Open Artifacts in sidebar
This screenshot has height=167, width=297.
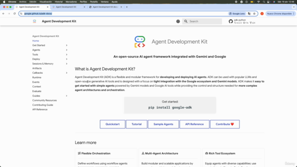coord(37,68)
